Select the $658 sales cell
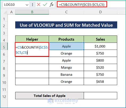The width and height of the screenshot is (126, 108). [100, 81]
